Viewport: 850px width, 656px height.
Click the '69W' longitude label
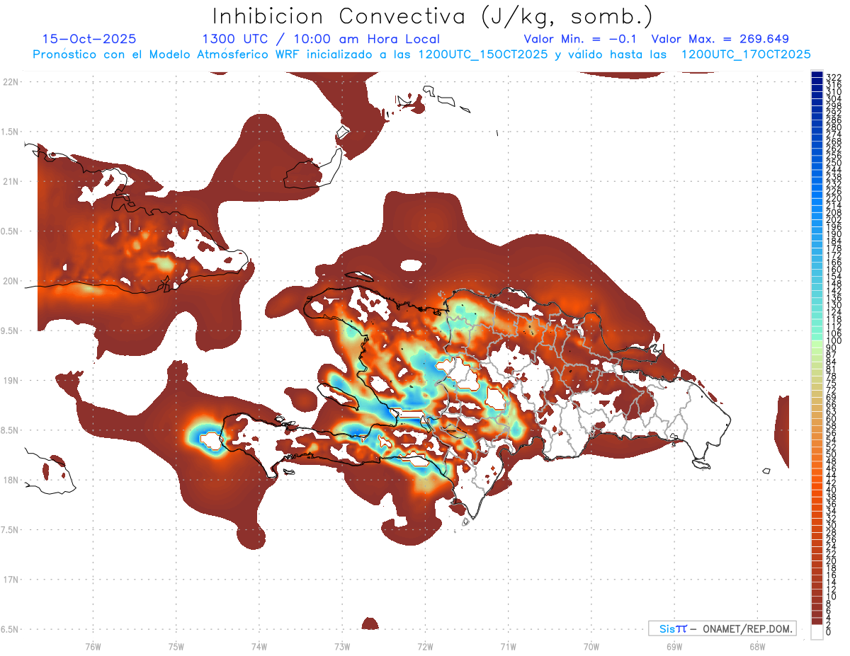674,646
